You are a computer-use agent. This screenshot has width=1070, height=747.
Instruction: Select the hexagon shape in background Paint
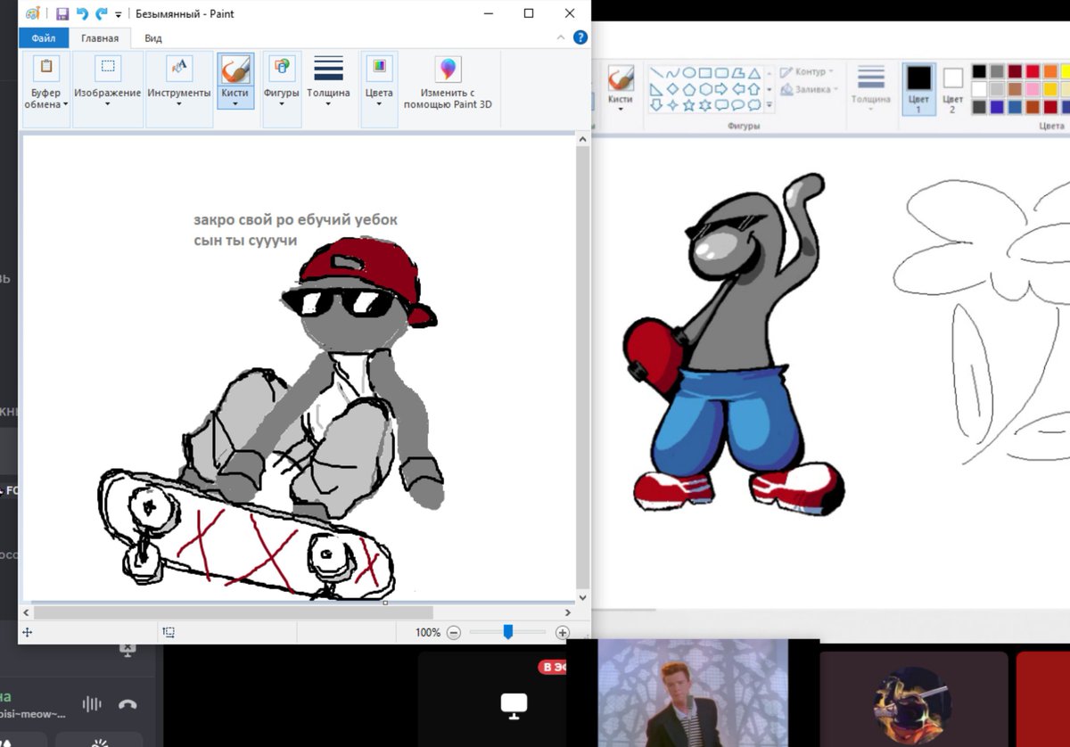[705, 89]
